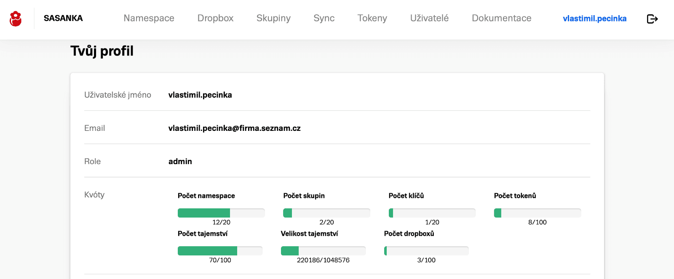Click the Počet skupin progress bar
The image size is (674, 279).
point(326,213)
